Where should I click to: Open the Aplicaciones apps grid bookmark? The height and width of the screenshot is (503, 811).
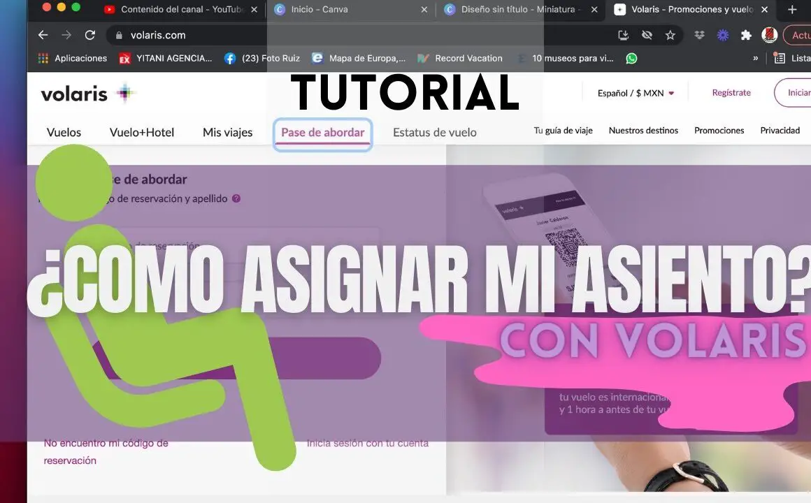point(73,59)
